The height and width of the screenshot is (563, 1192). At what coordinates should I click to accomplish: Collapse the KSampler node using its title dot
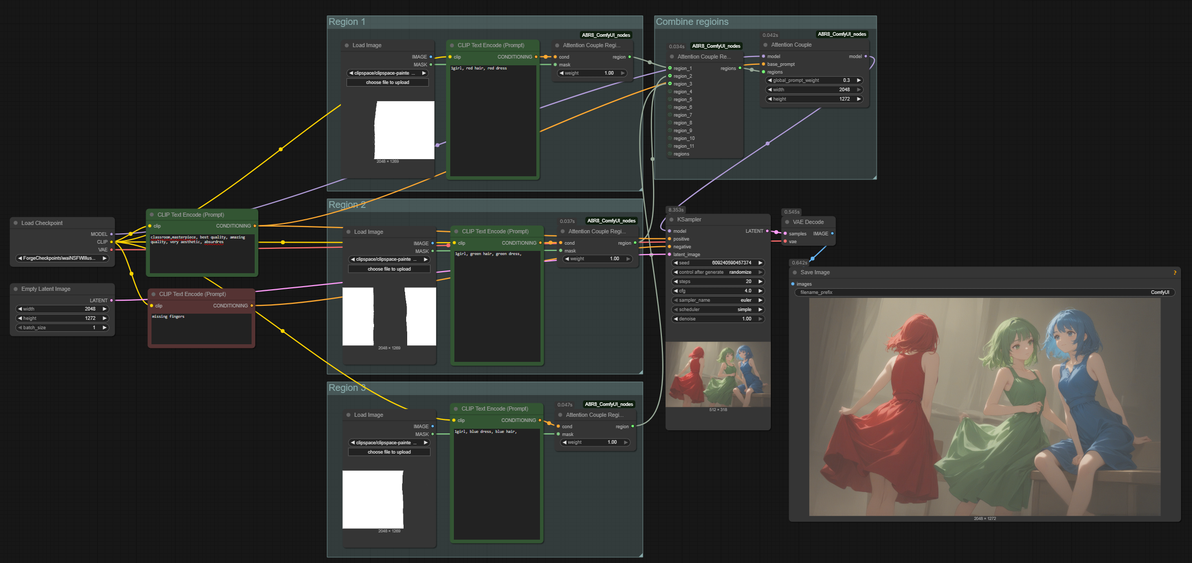tap(671, 219)
